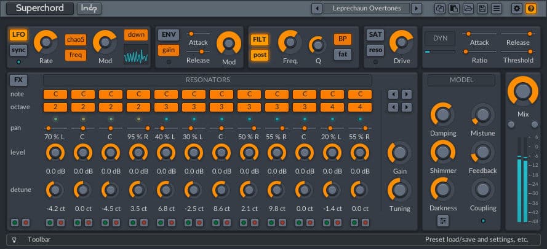The image size is (547, 249).
Task: Open the MODEL selector
Action: point(461,80)
